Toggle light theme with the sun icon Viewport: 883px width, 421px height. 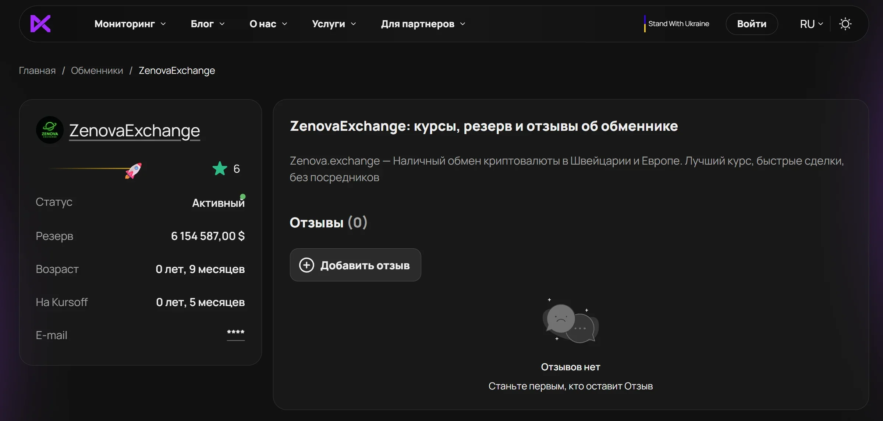tap(845, 24)
